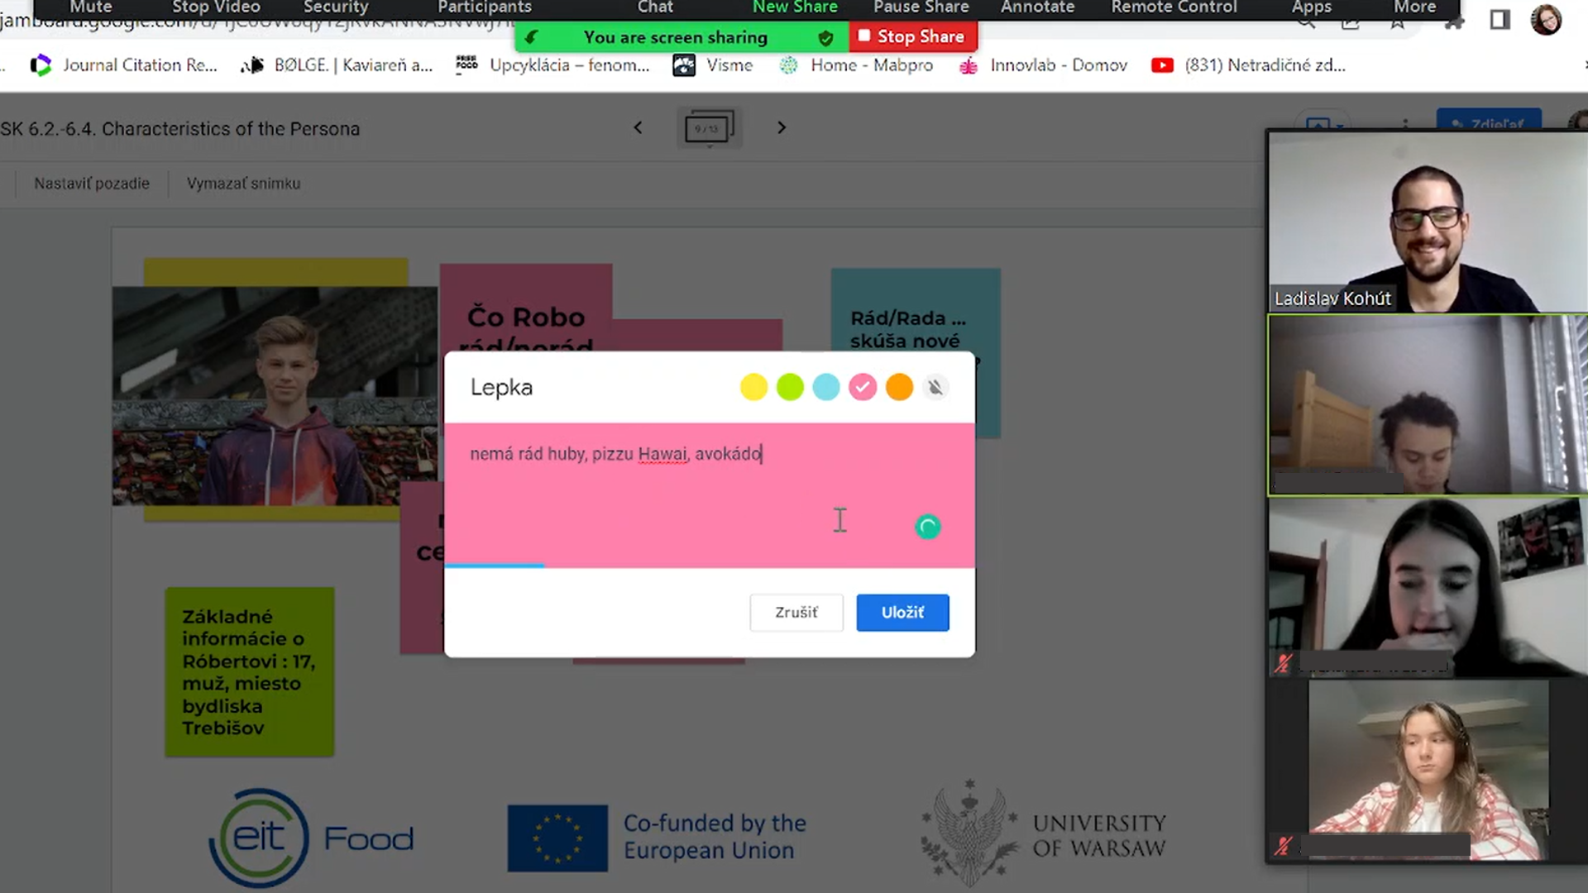This screenshot has width=1588, height=893.
Task: Open the Visme bookmark
Action: [x=712, y=65]
